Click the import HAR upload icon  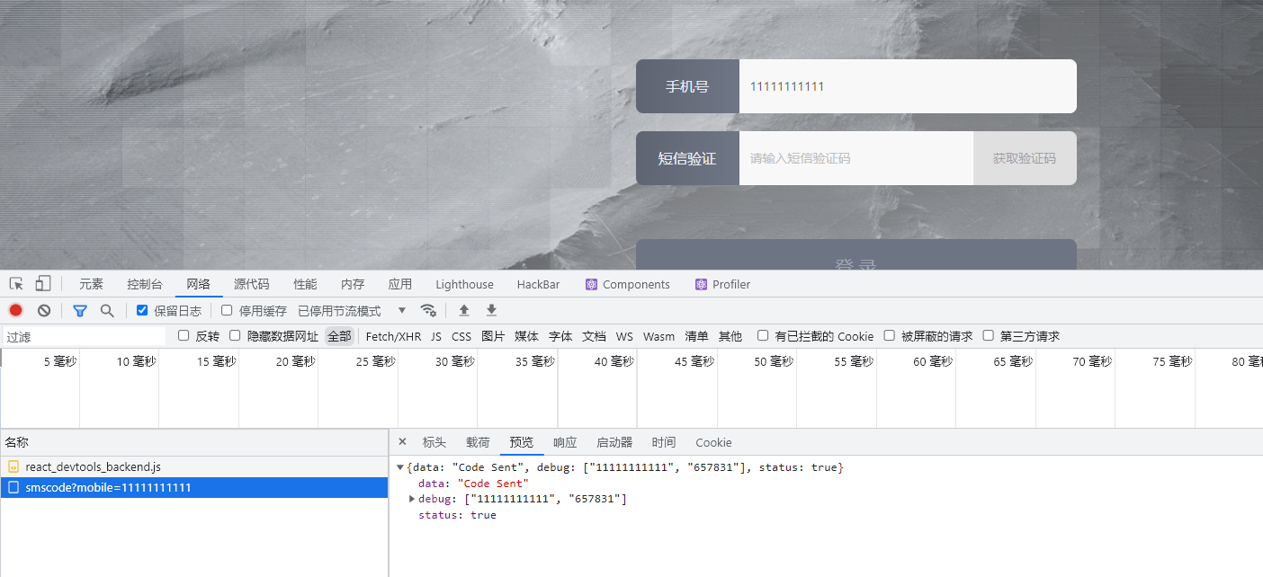point(464,311)
